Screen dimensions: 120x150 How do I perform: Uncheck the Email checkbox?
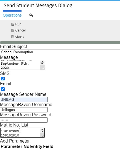point(3,89)
